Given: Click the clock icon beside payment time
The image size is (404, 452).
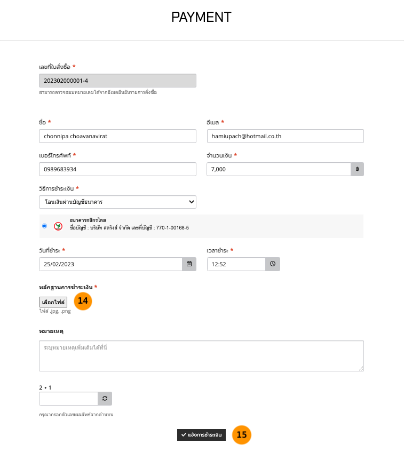Looking at the screenshot, I should (x=273, y=264).
